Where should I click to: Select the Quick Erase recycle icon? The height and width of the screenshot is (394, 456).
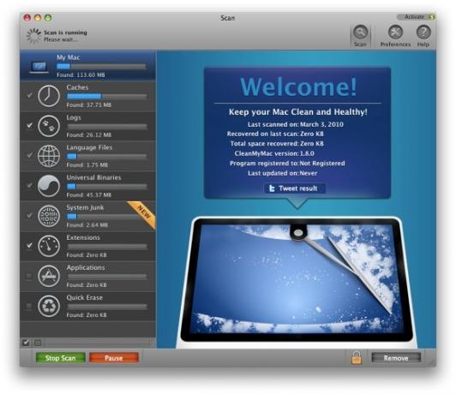tap(49, 306)
